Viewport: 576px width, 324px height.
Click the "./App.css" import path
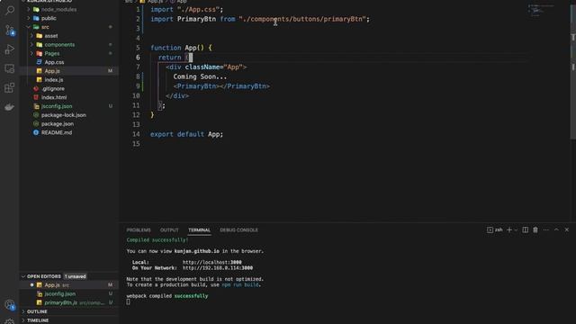(x=198, y=9)
